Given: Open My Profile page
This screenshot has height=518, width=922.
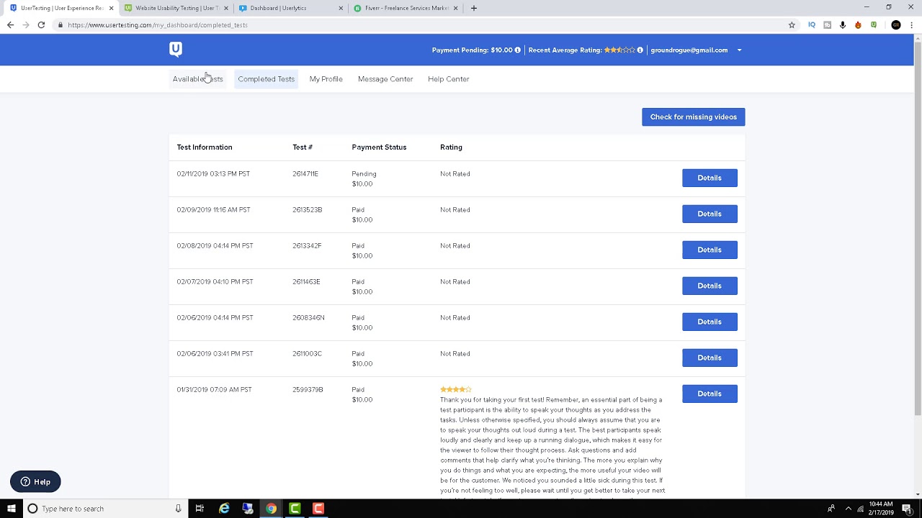Looking at the screenshot, I should point(326,79).
